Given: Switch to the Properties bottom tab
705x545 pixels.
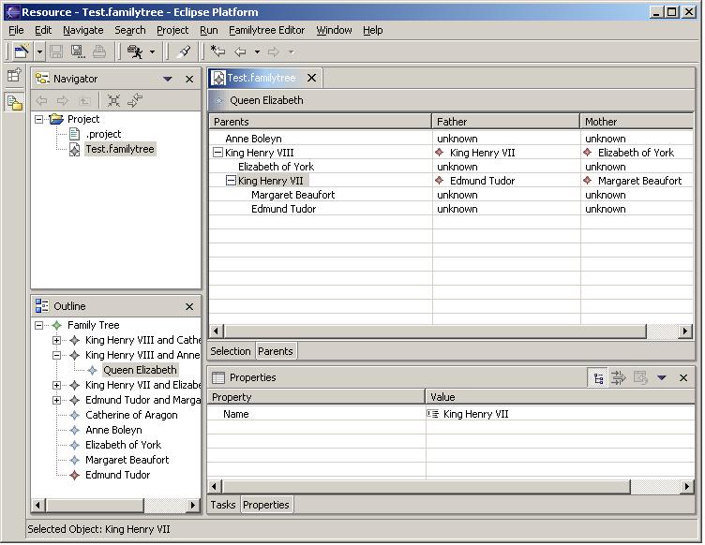Looking at the screenshot, I should [x=265, y=505].
